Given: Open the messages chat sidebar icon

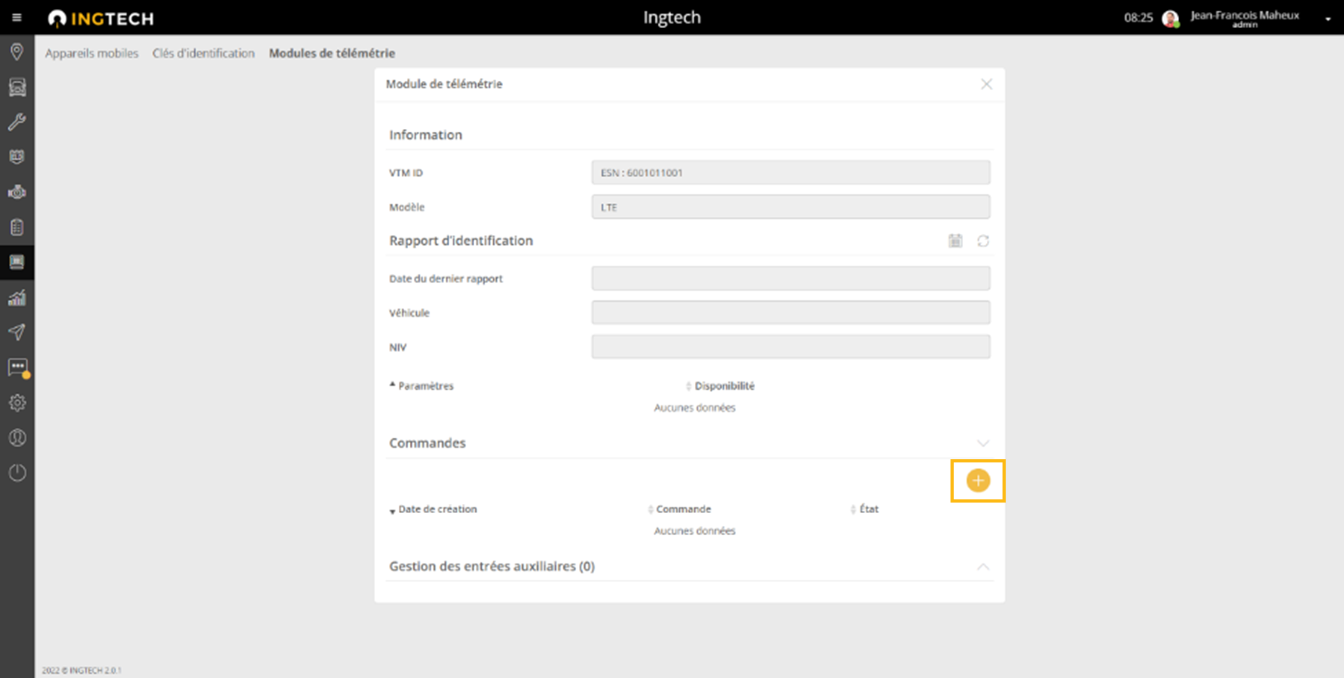Looking at the screenshot, I should pos(17,367).
